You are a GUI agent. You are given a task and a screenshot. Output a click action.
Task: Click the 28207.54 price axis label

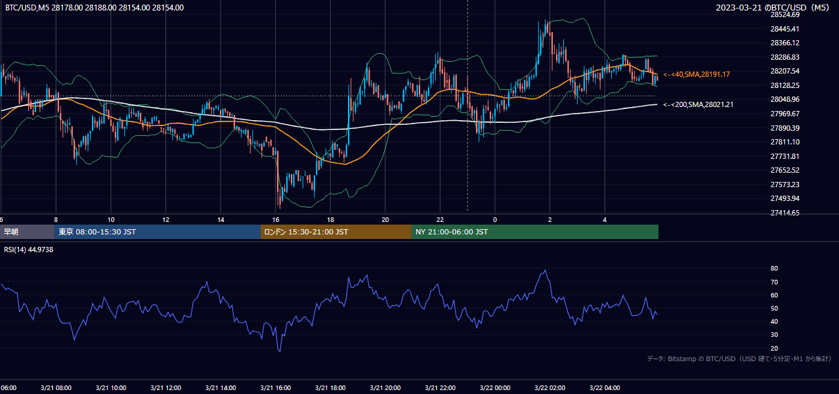785,71
